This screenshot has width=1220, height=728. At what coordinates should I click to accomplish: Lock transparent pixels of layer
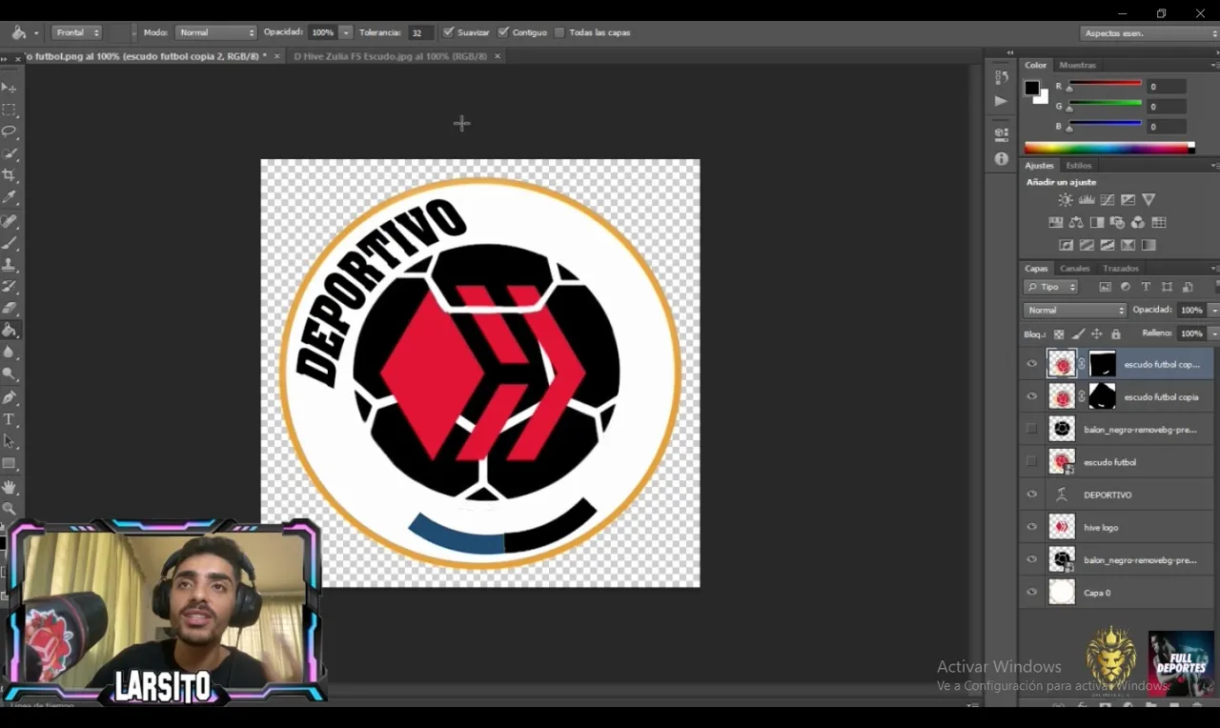[1058, 334]
